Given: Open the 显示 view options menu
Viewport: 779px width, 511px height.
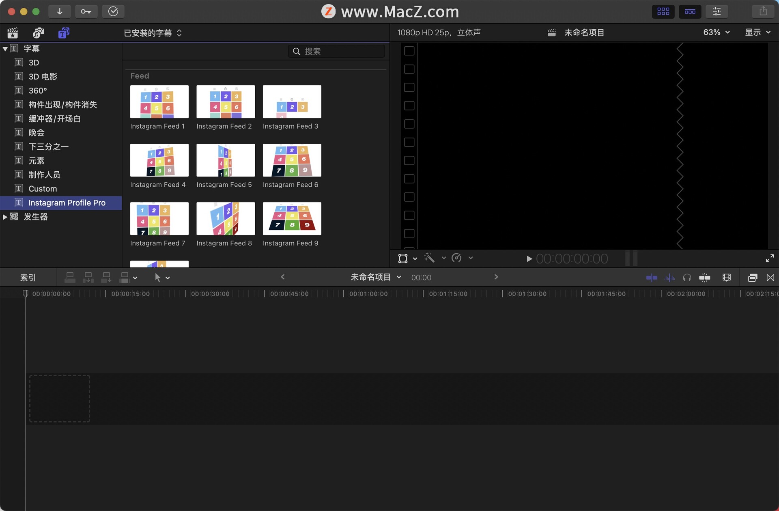Looking at the screenshot, I should click(757, 32).
